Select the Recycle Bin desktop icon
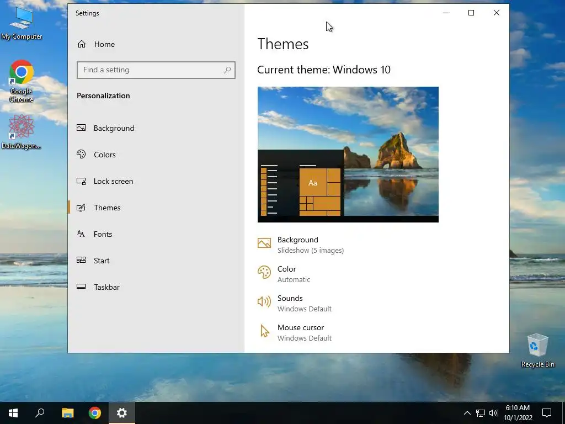This screenshot has height=424, width=565. click(537, 351)
